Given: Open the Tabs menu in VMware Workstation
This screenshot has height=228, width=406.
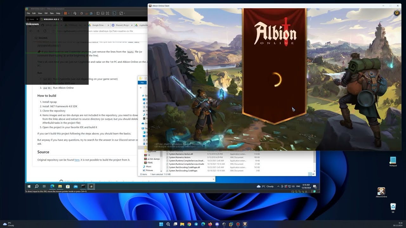Looking at the screenshot, I should pos(52,13).
